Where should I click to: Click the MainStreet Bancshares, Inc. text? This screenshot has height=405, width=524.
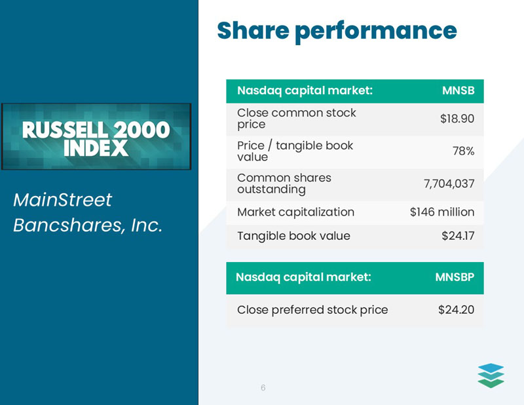point(88,212)
